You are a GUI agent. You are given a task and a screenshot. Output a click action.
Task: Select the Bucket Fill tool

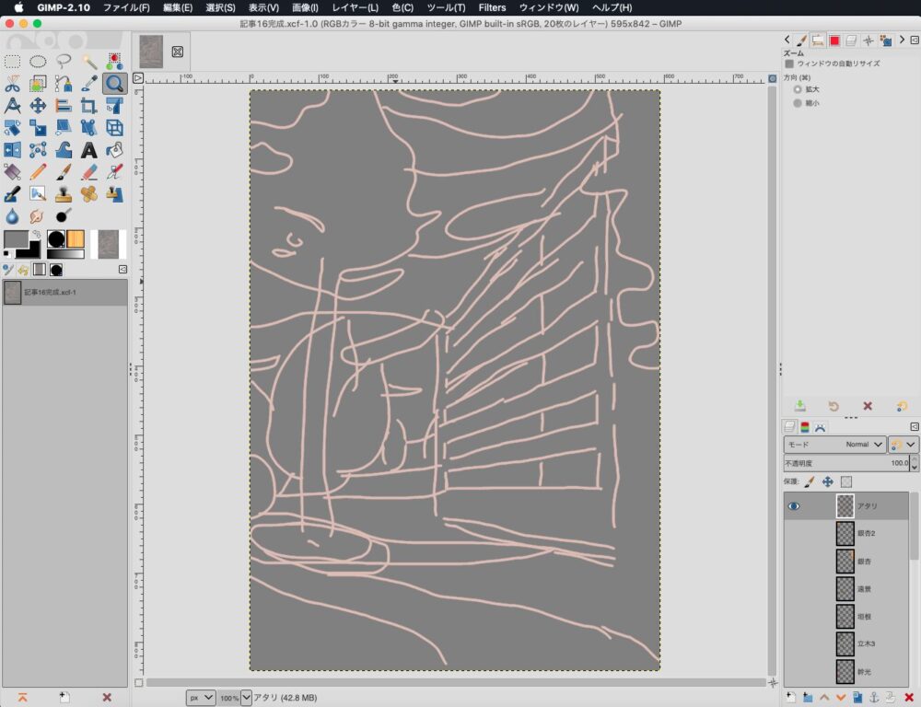[x=114, y=149]
